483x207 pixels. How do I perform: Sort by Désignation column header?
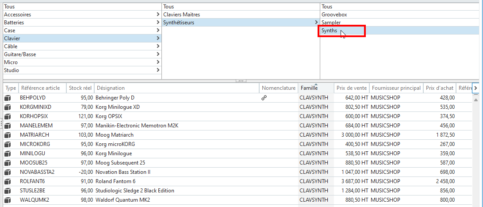point(177,88)
